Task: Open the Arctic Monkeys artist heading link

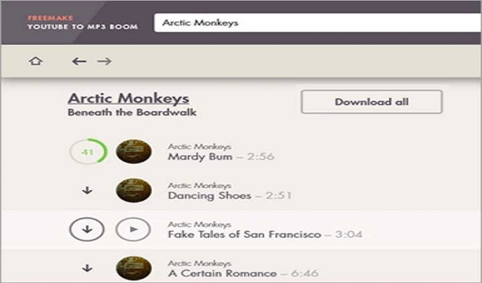Action: point(129,98)
